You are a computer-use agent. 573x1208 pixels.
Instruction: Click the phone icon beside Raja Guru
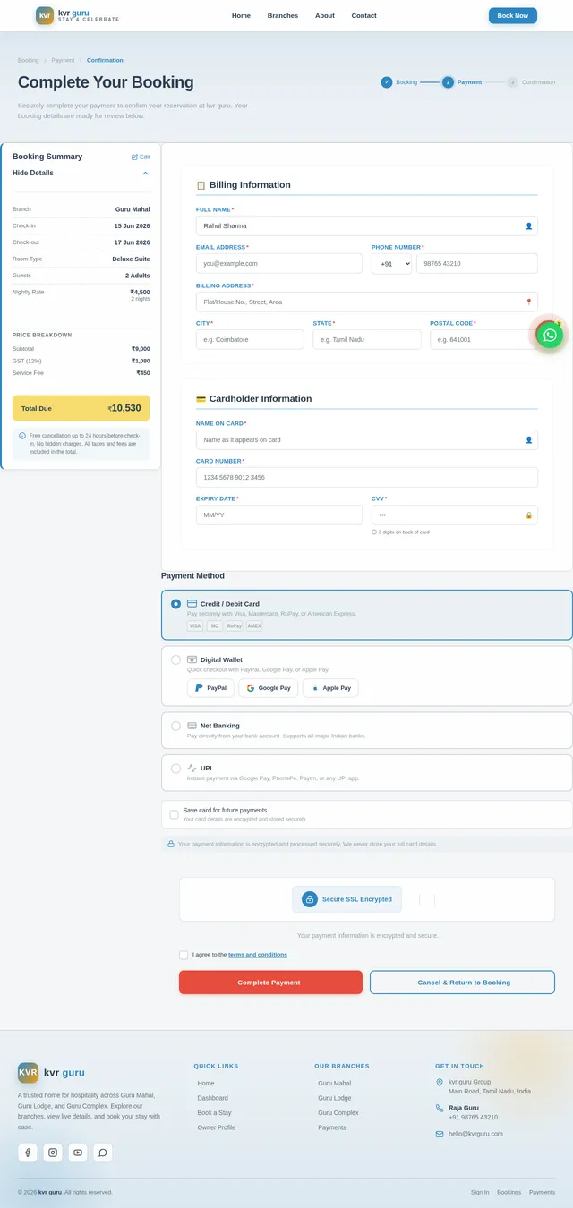(440, 1108)
